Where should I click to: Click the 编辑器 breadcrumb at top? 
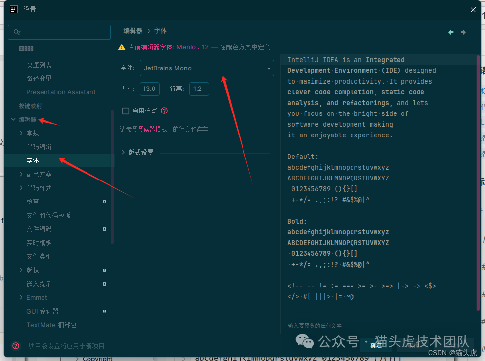[x=132, y=31]
